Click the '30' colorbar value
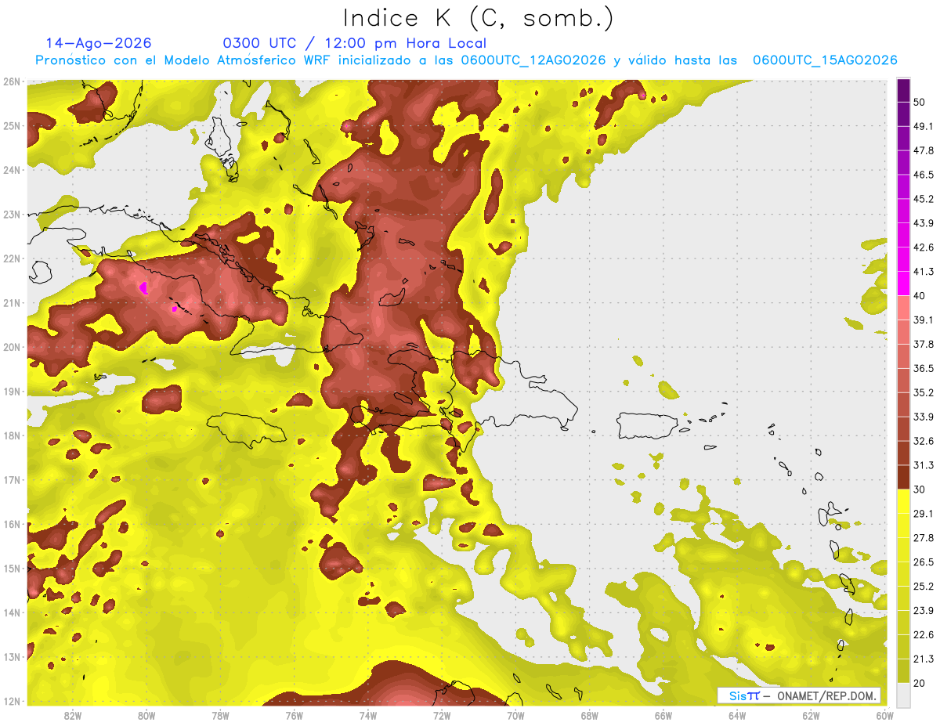Screen dimensions: 940x726 tap(920, 489)
